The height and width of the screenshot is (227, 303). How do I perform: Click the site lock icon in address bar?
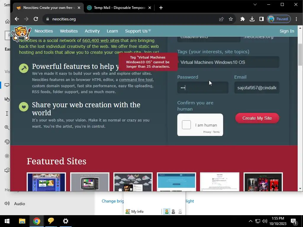(x=48, y=19)
